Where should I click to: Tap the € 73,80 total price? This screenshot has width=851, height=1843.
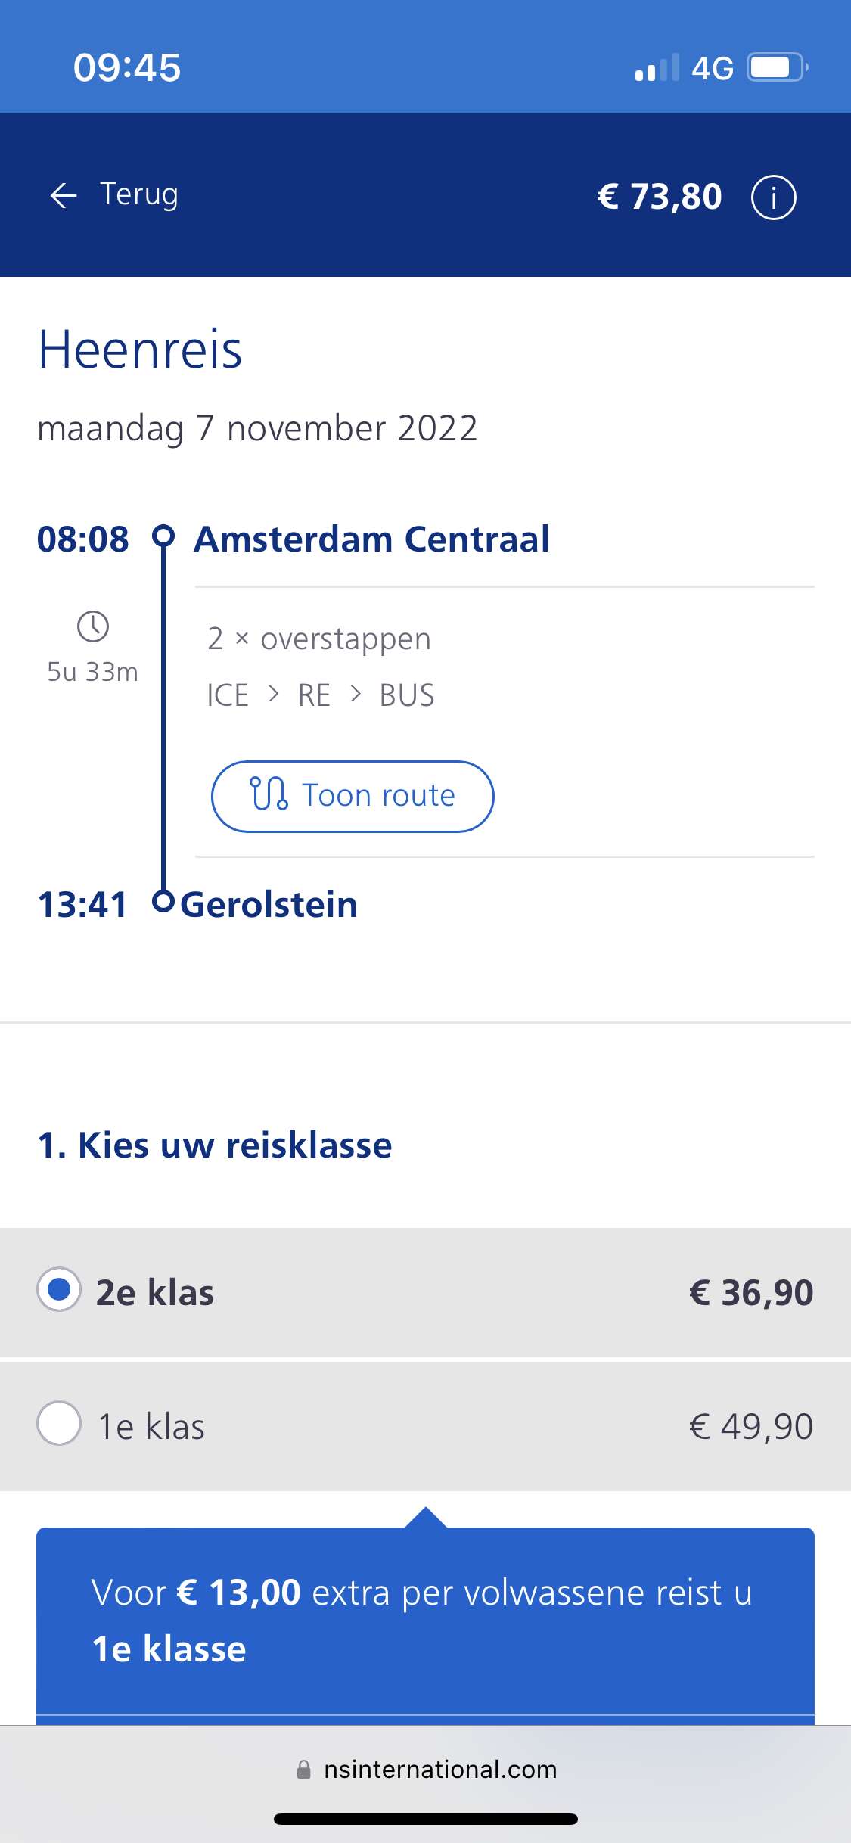click(660, 197)
